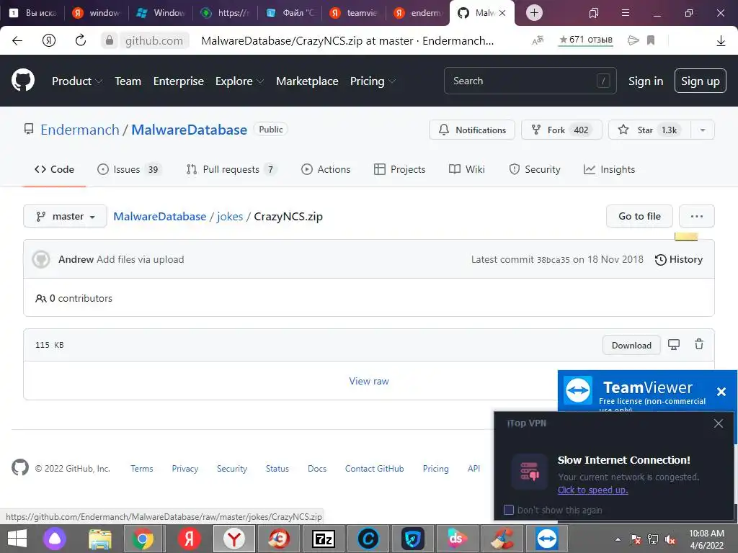Click Go to file button
Image resolution: width=738 pixels, height=553 pixels.
(639, 216)
